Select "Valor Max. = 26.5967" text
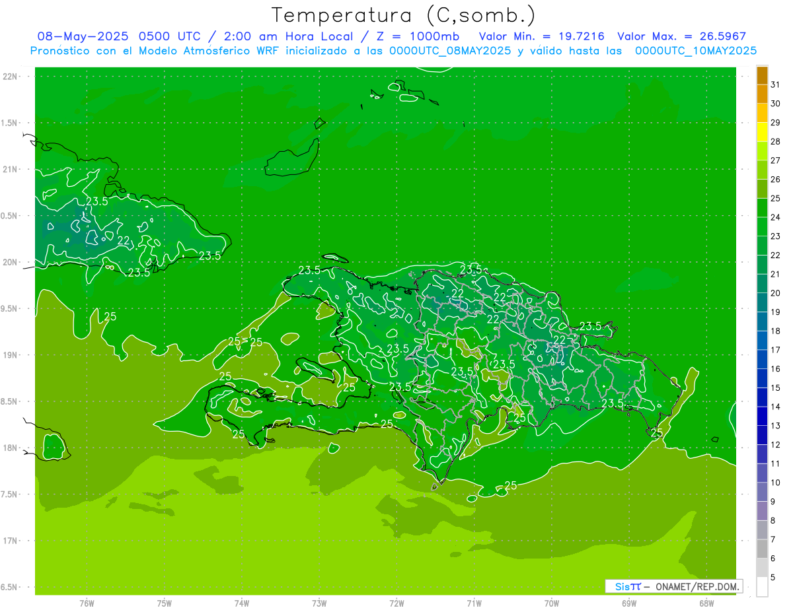 coord(681,36)
